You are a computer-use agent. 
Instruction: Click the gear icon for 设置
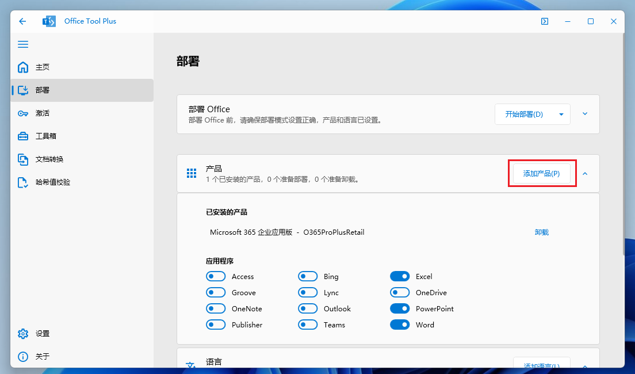point(23,334)
